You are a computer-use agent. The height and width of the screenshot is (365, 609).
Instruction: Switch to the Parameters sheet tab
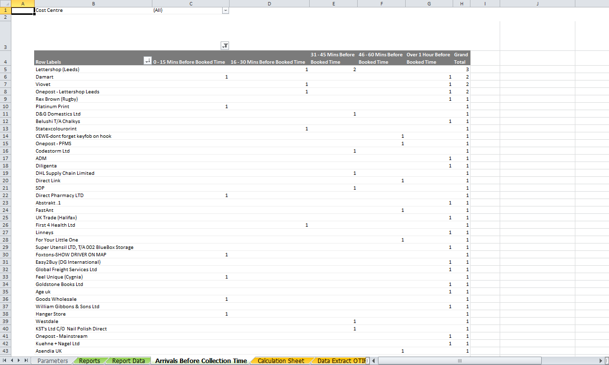[52, 361]
